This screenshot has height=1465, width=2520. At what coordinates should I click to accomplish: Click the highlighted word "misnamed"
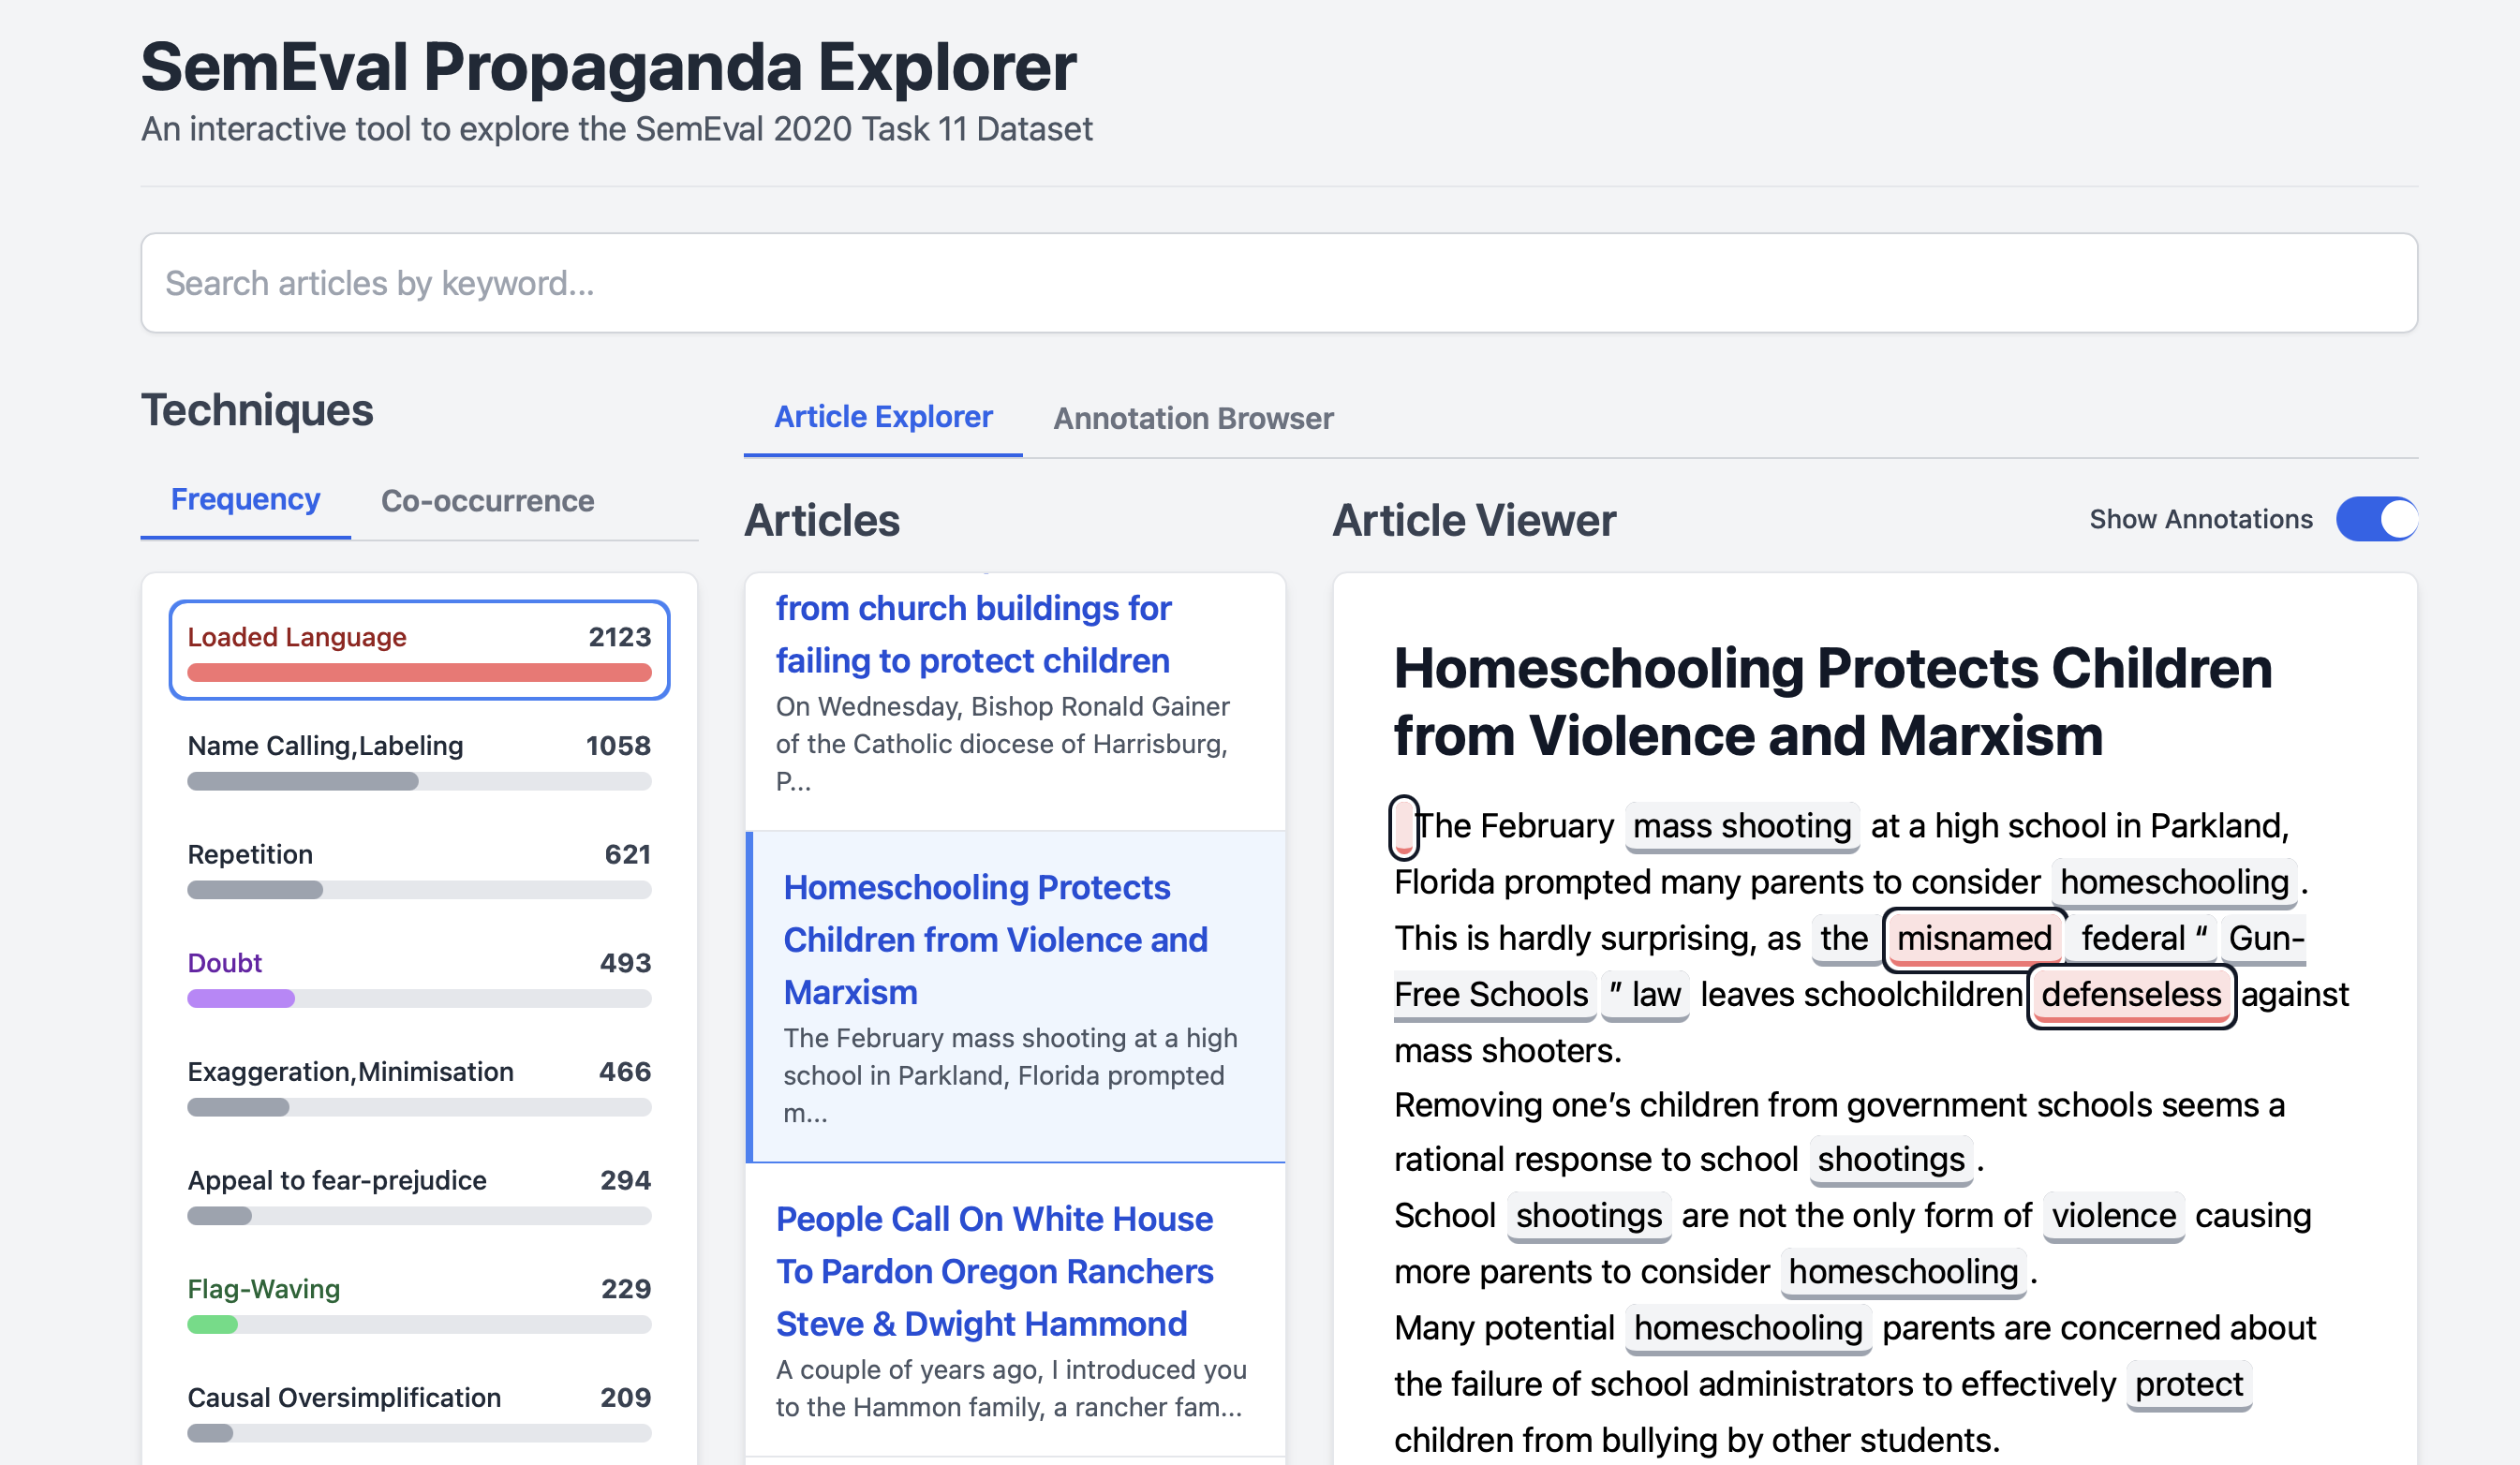pyautogui.click(x=1974, y=938)
